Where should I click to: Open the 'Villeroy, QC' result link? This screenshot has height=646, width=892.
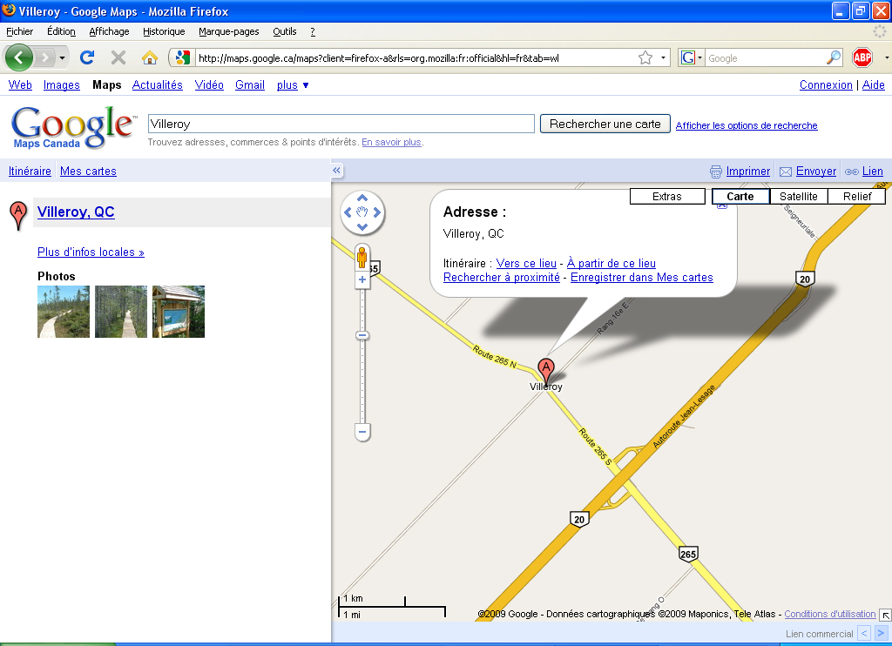point(76,212)
